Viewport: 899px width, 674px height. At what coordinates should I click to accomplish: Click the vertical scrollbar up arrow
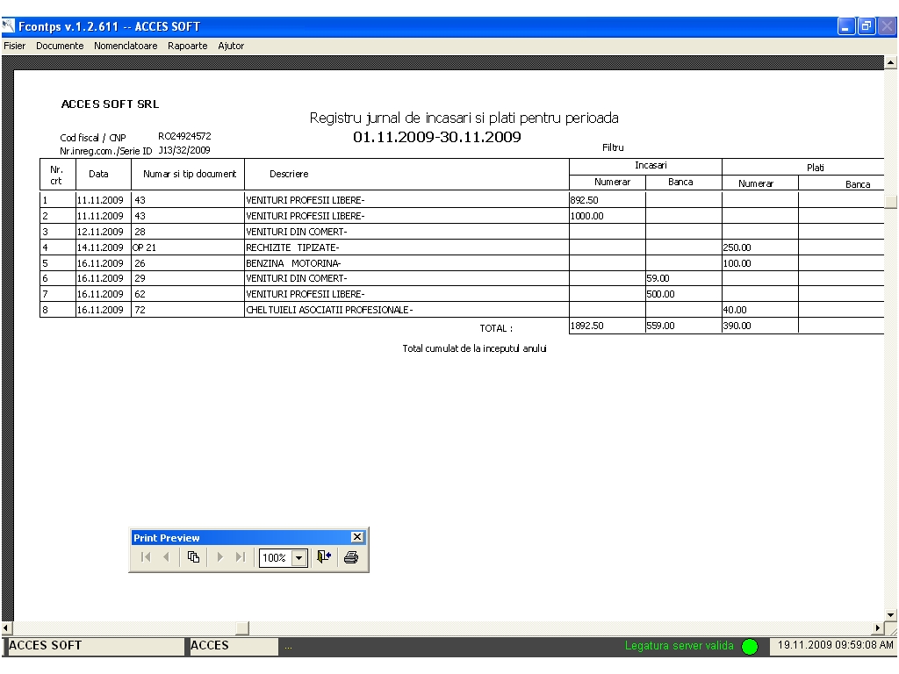pyautogui.click(x=892, y=62)
